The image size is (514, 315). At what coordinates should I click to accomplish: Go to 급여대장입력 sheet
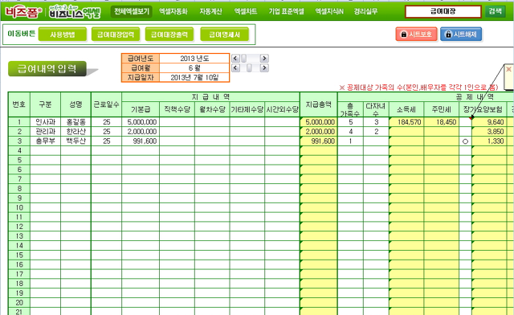tap(116, 35)
